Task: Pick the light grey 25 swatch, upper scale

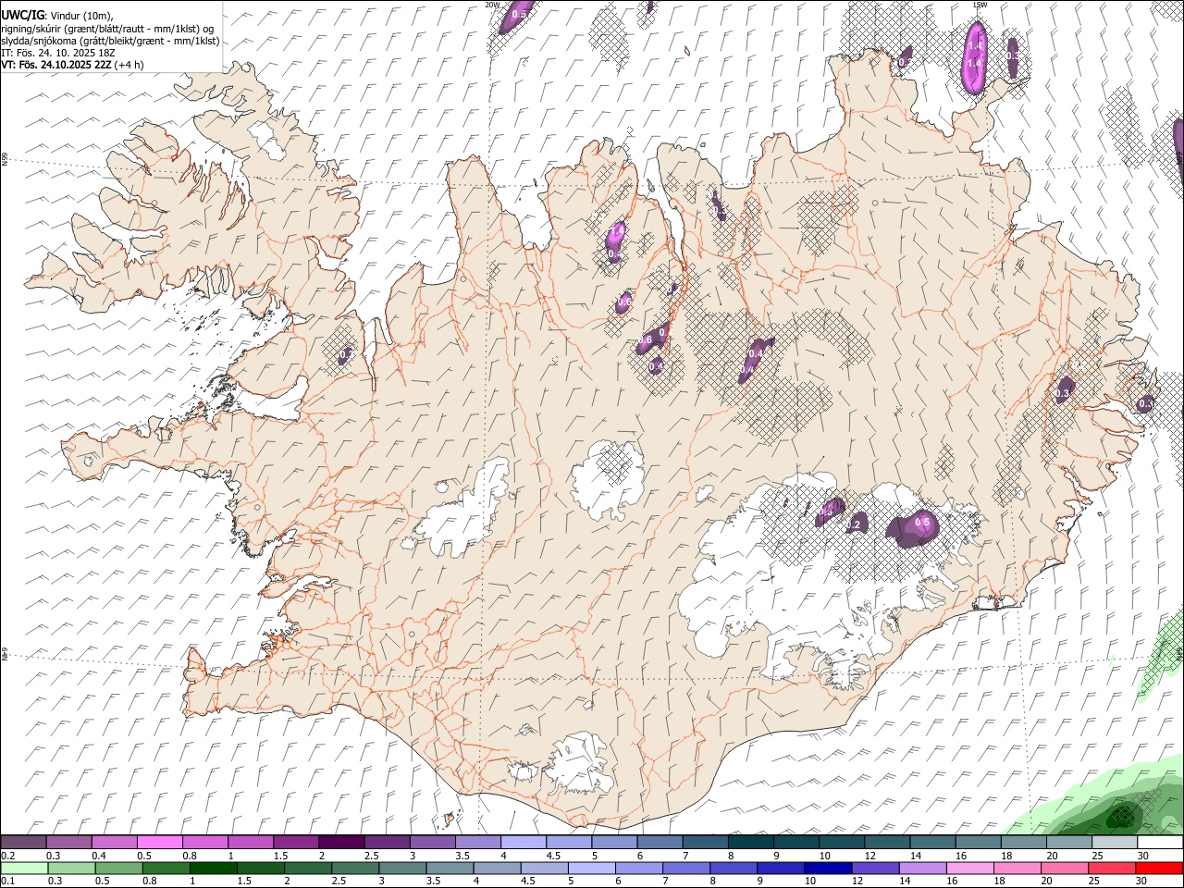Action: pyautogui.click(x=1115, y=843)
